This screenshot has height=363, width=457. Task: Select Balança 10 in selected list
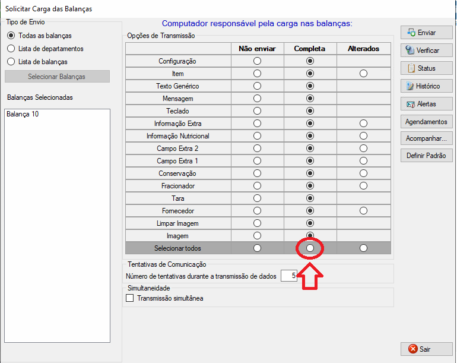[x=23, y=115]
